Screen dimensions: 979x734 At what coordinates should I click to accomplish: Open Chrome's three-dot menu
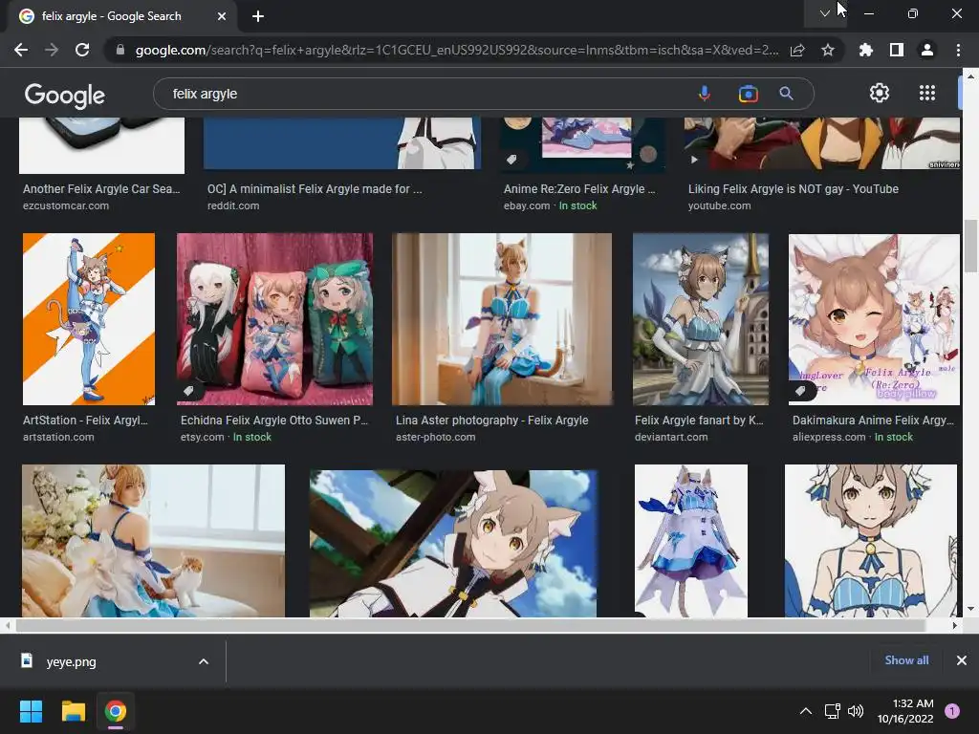coord(958,50)
